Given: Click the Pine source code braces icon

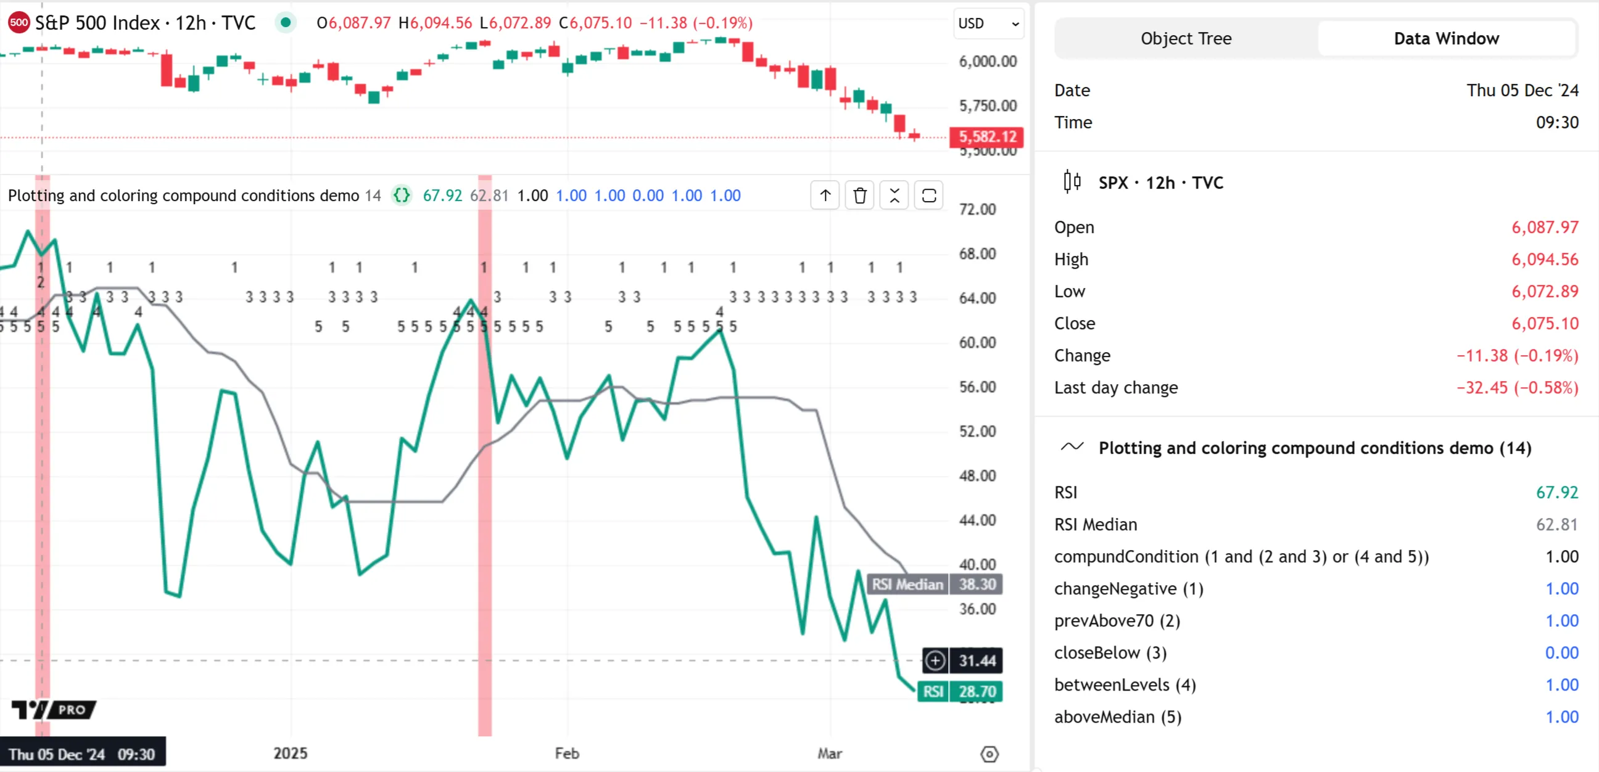Looking at the screenshot, I should (x=402, y=195).
